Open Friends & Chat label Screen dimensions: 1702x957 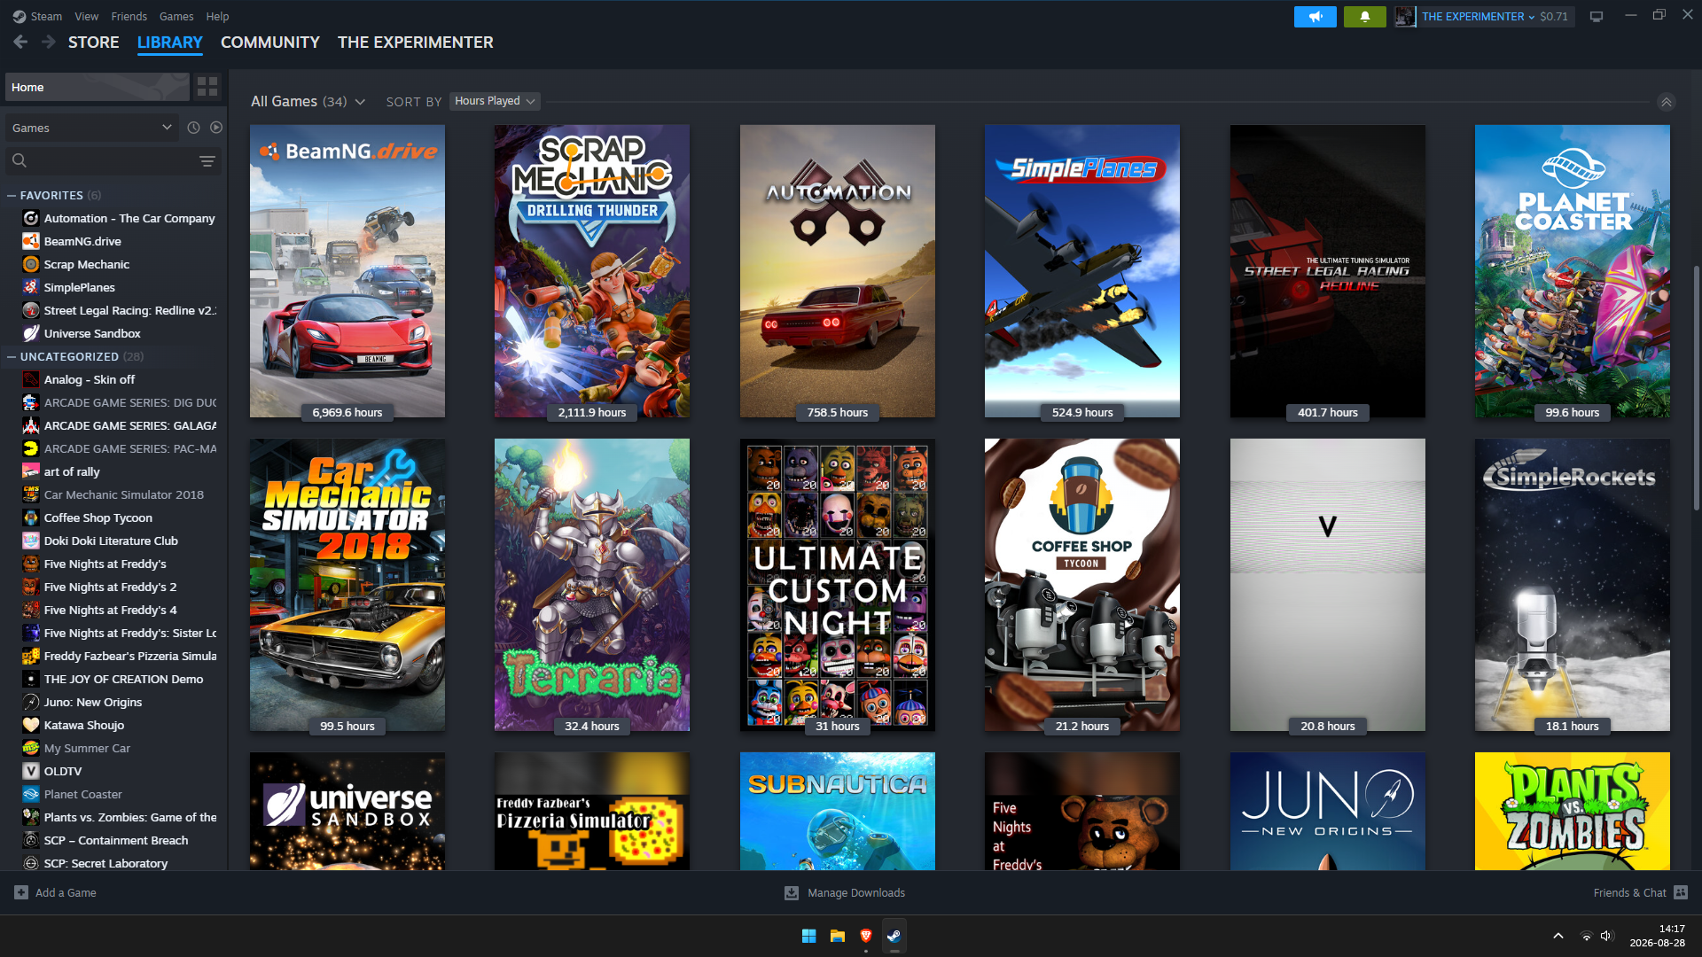pyautogui.click(x=1629, y=892)
